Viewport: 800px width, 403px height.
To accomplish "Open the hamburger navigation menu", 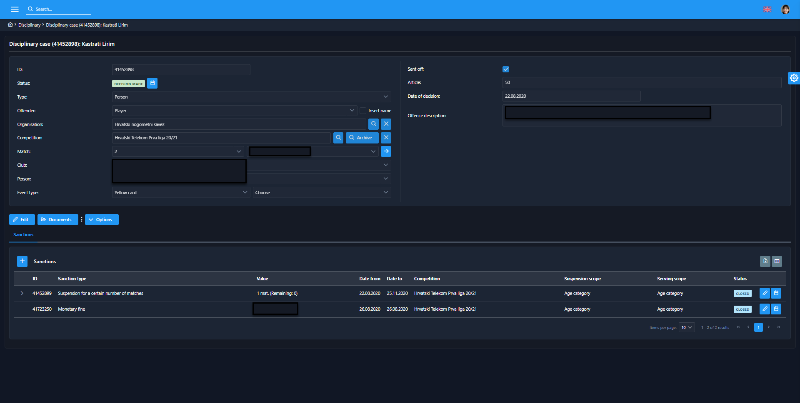I will pyautogui.click(x=15, y=9).
